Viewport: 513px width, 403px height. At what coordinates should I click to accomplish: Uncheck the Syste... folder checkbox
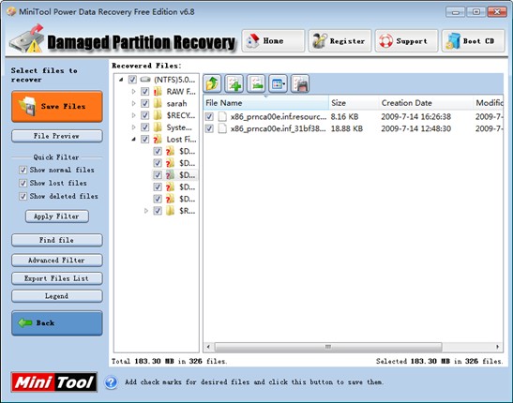[145, 127]
